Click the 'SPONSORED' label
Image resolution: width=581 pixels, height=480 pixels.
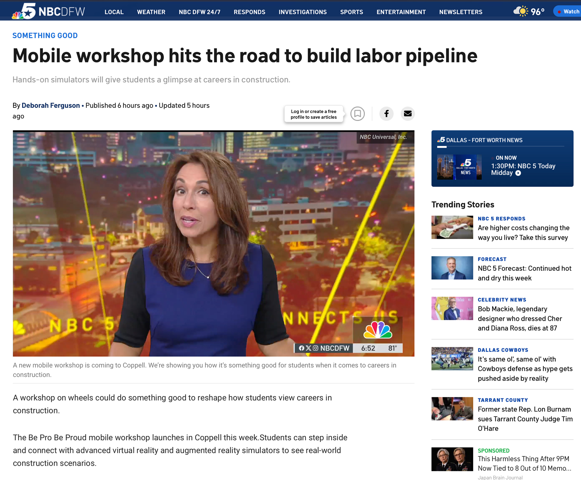494,451
